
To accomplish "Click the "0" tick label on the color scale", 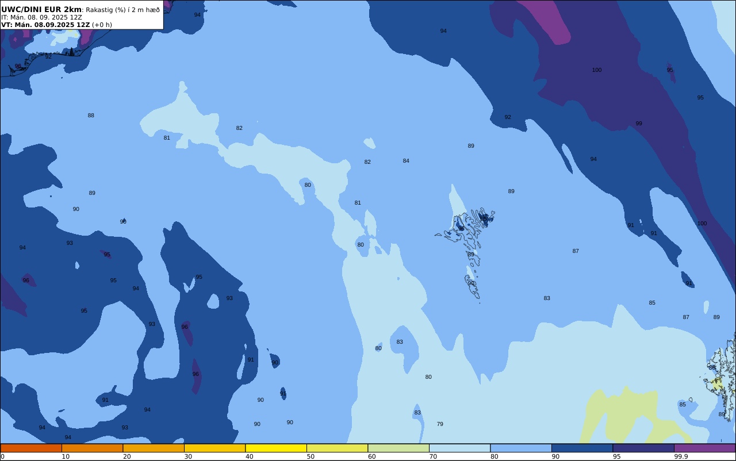I will [2, 456].
